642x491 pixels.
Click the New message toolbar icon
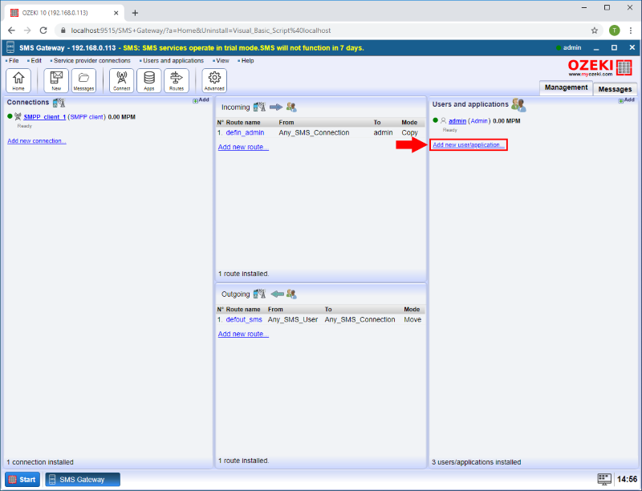point(56,80)
